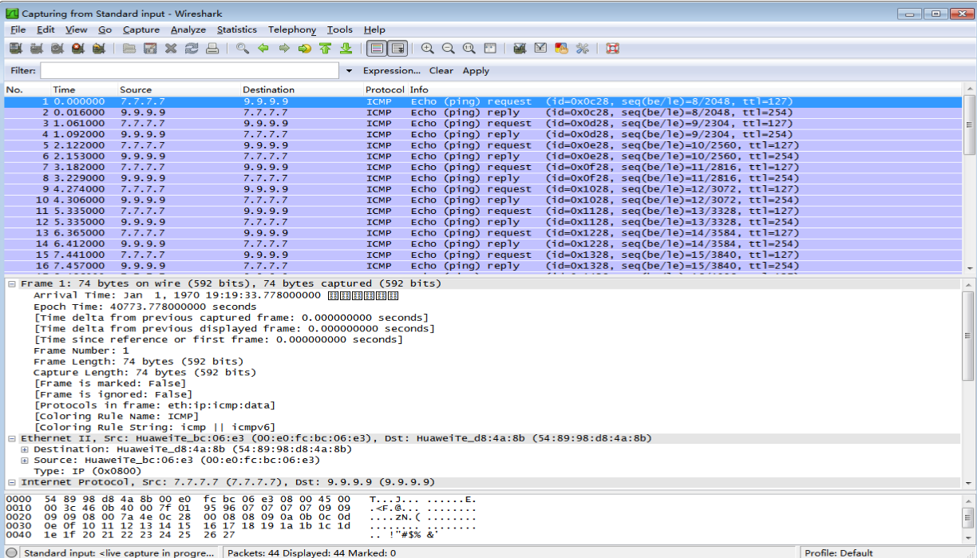Expand the Destination HuaweiTe_d8:4a:8b node
Screen dimensions: 977x558
point(25,449)
